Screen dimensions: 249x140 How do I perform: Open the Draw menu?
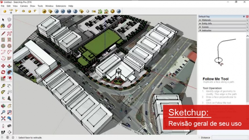32,6
